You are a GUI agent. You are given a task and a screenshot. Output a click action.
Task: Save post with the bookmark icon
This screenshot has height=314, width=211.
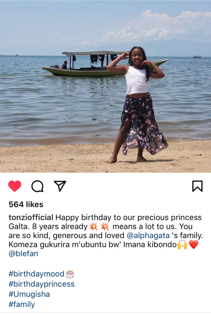[x=197, y=186]
